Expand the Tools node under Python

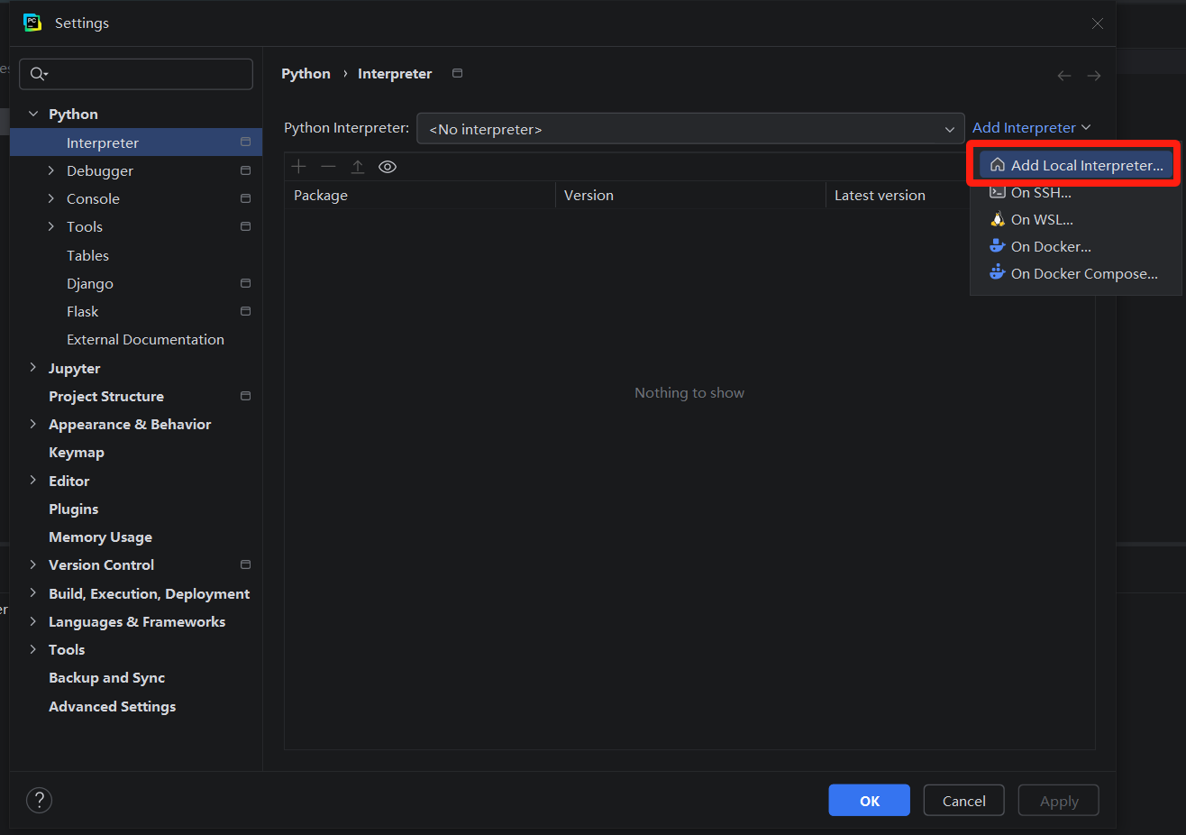(51, 226)
